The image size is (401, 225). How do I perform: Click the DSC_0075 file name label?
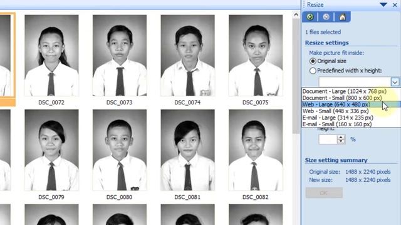(255, 102)
